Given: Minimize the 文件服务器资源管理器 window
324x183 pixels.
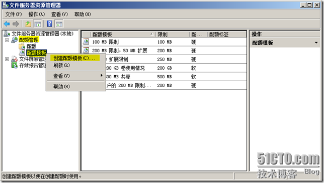Looking at the screenshot, I should (x=303, y=5).
